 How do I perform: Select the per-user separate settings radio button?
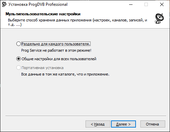18,44
